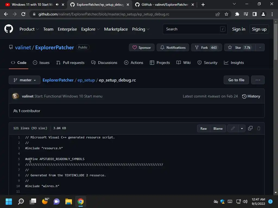Copy raw file contents icon
The height and width of the screenshot is (208, 278).
tap(250, 128)
